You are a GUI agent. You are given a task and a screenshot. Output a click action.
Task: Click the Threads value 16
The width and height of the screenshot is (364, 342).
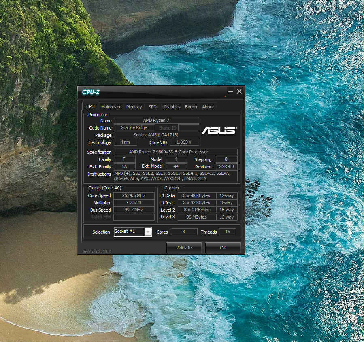point(228,232)
